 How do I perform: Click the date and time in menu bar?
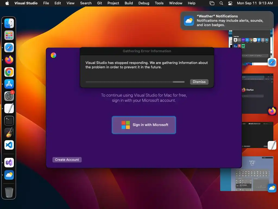(x=255, y=3)
